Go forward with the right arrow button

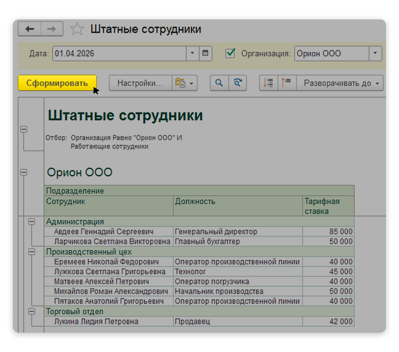52,29
